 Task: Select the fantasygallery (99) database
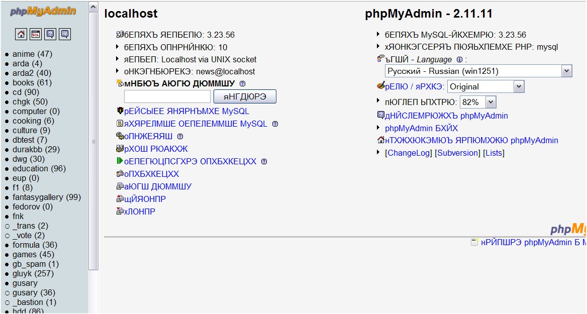pos(46,197)
